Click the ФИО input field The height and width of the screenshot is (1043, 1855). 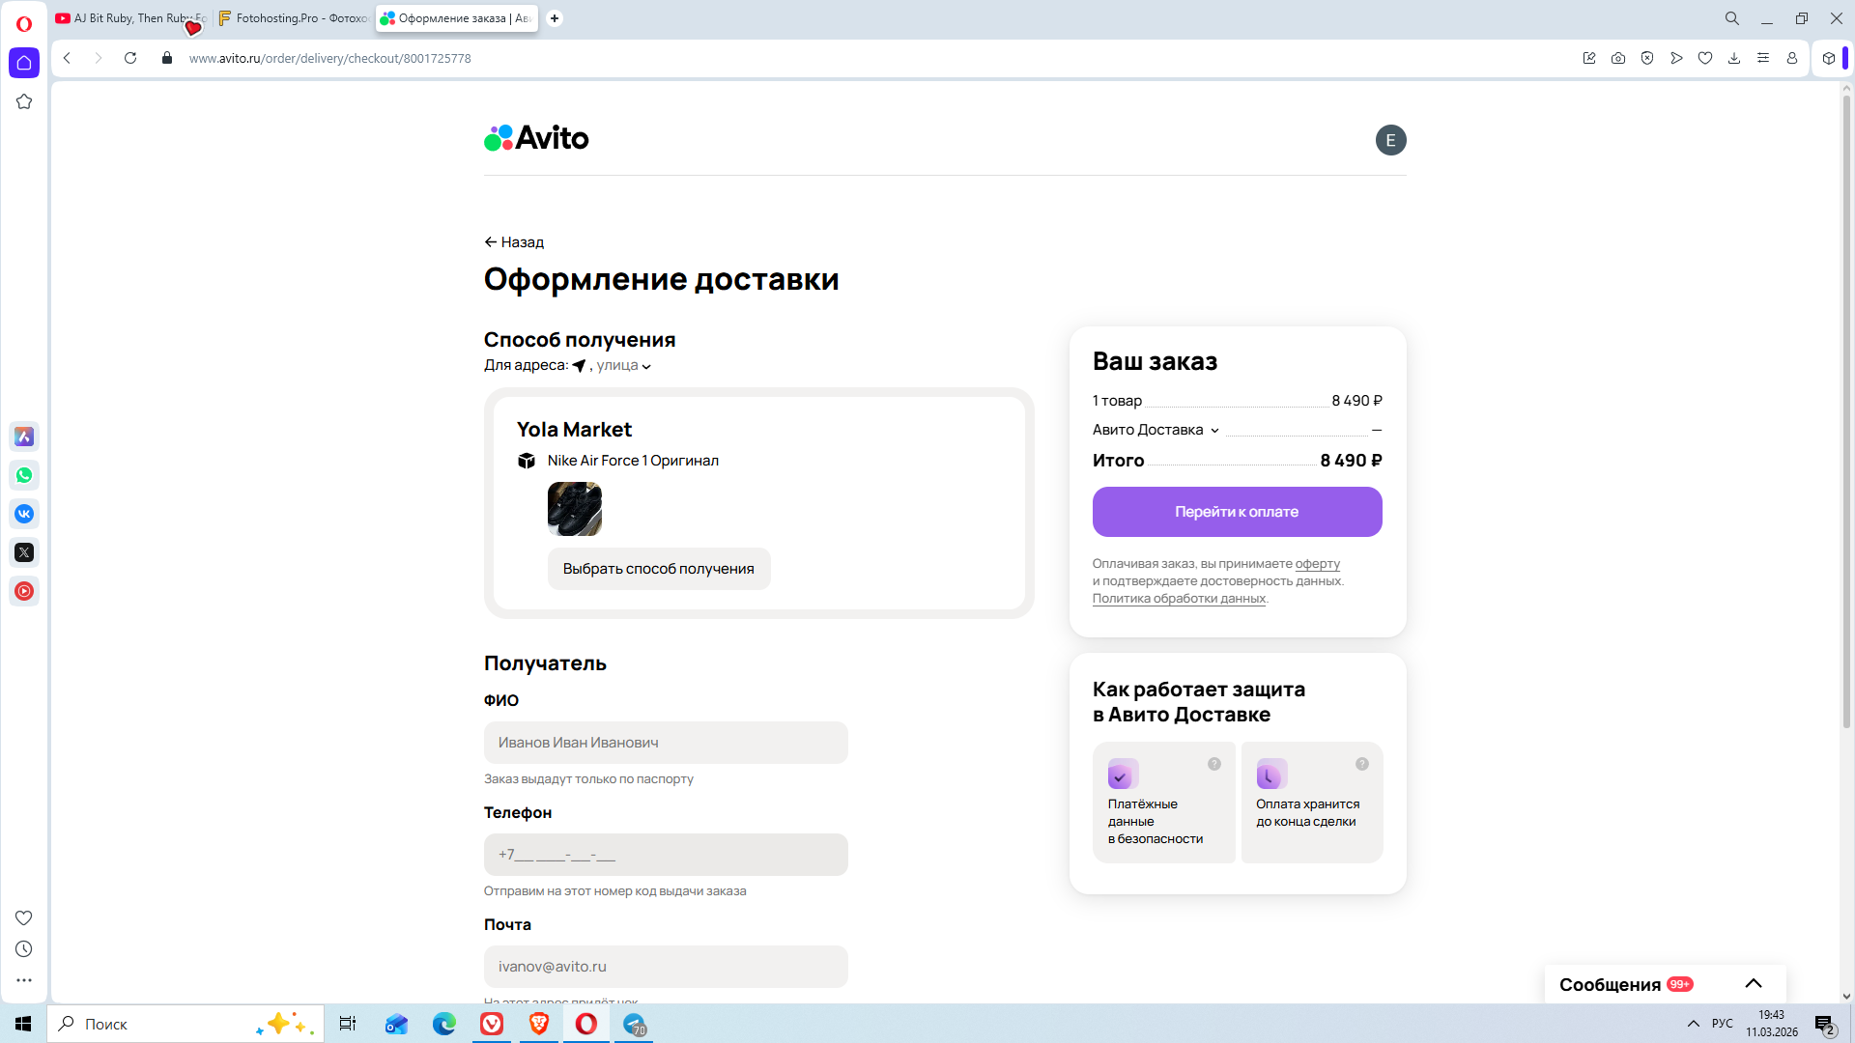pyautogui.click(x=666, y=743)
